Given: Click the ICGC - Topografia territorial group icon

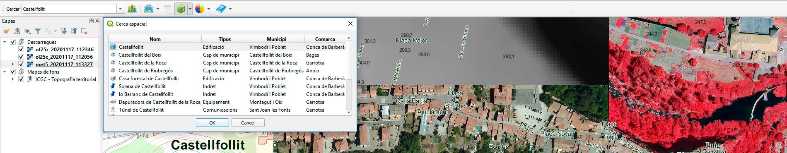Looking at the screenshot, I should 30,79.
